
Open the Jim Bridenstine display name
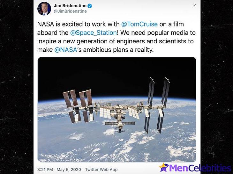coord(70,6)
